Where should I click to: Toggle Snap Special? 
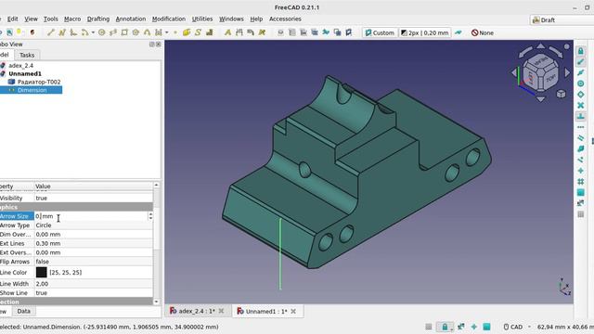pos(580,149)
